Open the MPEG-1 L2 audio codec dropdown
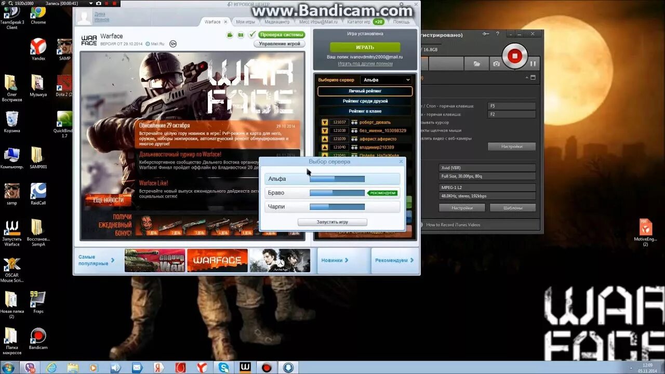 tap(487, 186)
